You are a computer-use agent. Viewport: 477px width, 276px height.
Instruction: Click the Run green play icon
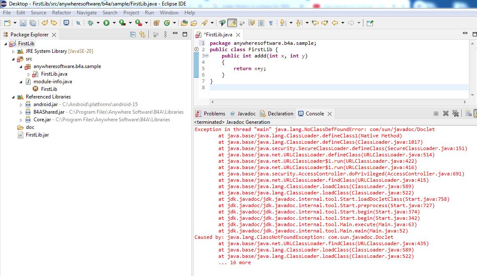[x=106, y=23]
